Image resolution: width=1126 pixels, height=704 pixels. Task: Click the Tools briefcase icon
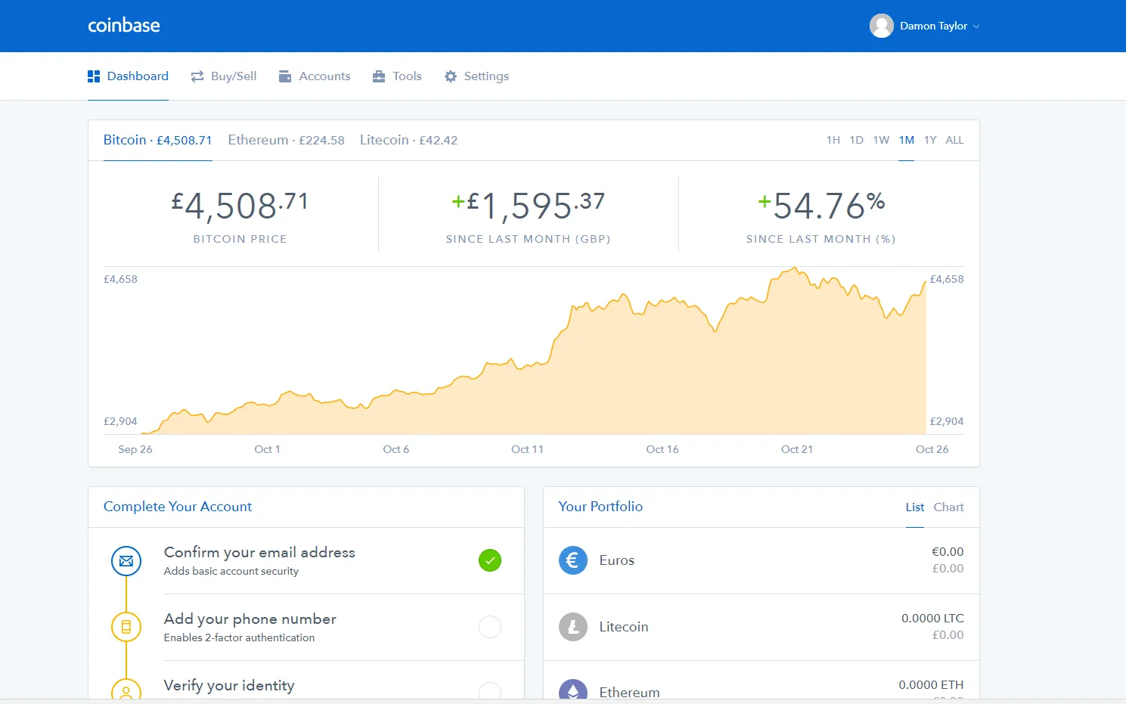(x=379, y=76)
